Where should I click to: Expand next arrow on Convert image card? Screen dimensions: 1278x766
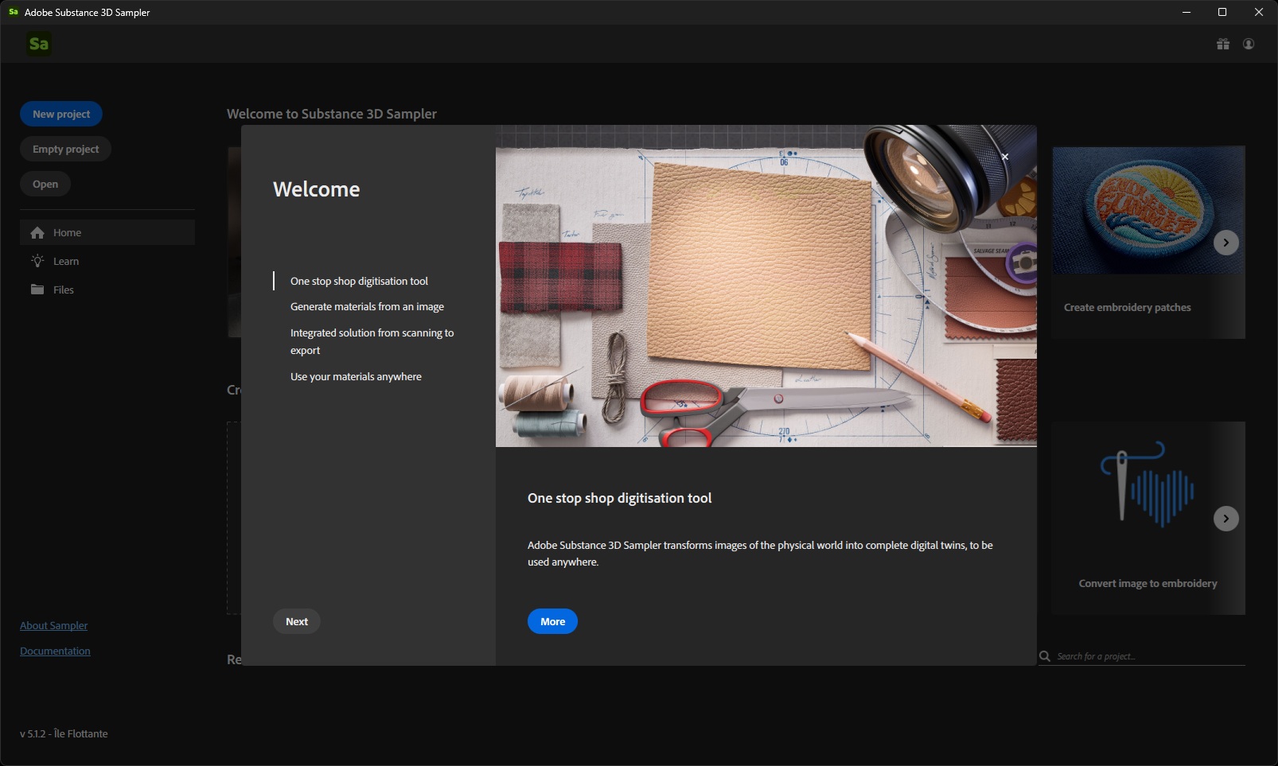click(1225, 519)
